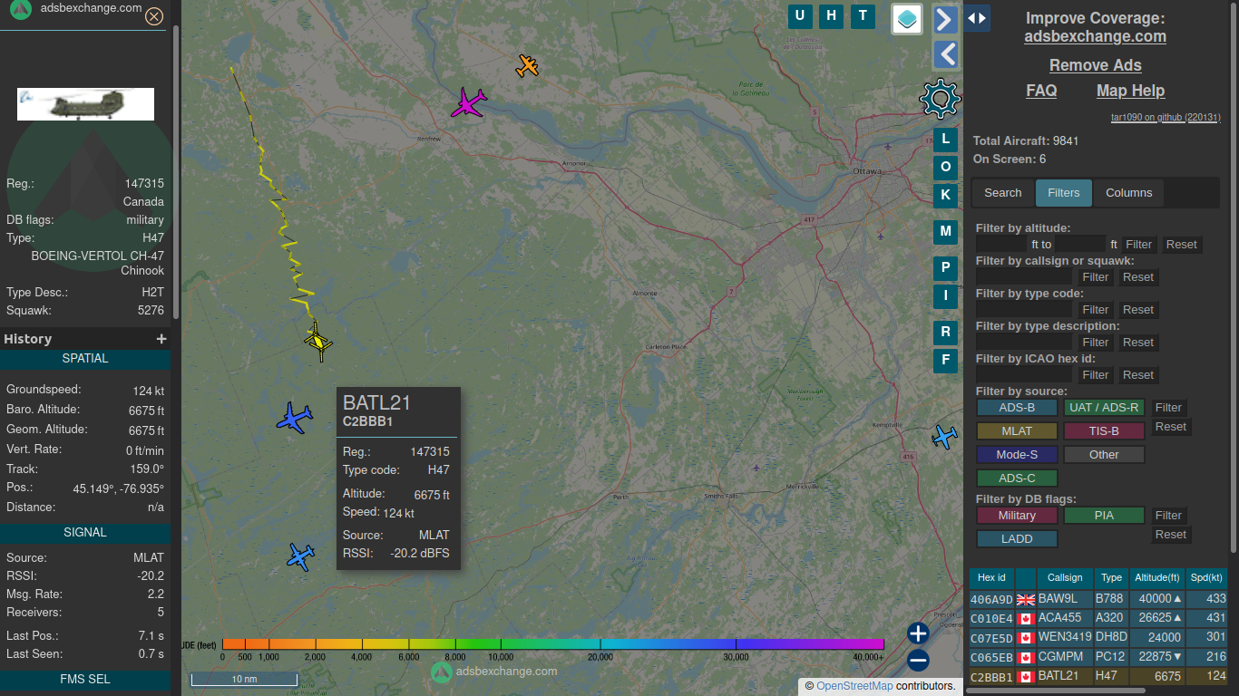Toggle the UAT / ADS-R source filter
Image resolution: width=1239 pixels, height=696 pixels.
click(1105, 408)
